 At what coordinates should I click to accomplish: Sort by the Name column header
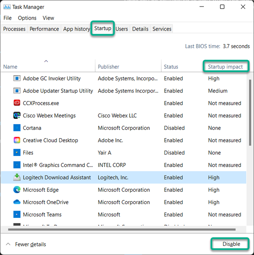(48, 66)
